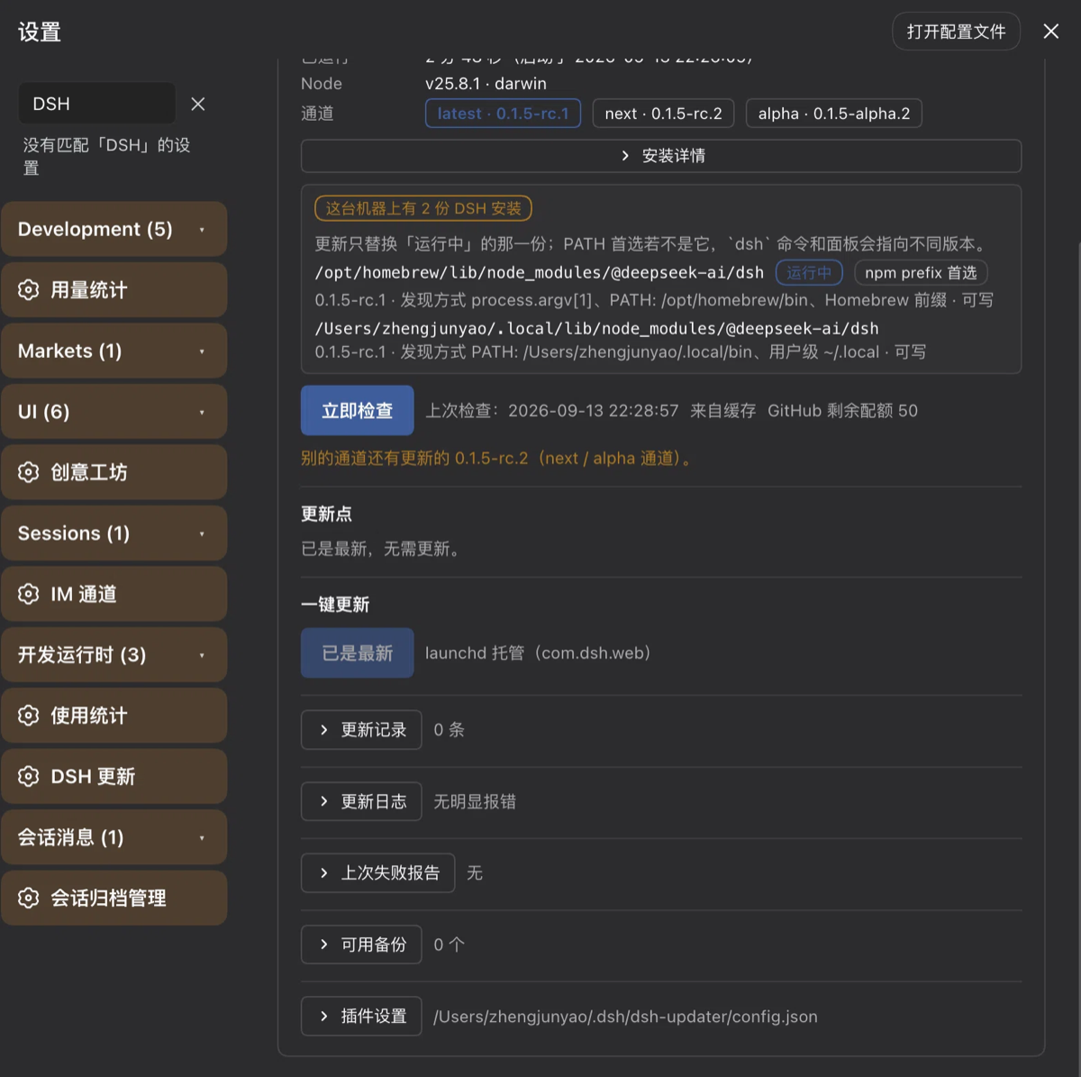Screen dimensions: 1081x1077
Task: Click the chevron icon on 上次失败报告
Action: tap(324, 872)
